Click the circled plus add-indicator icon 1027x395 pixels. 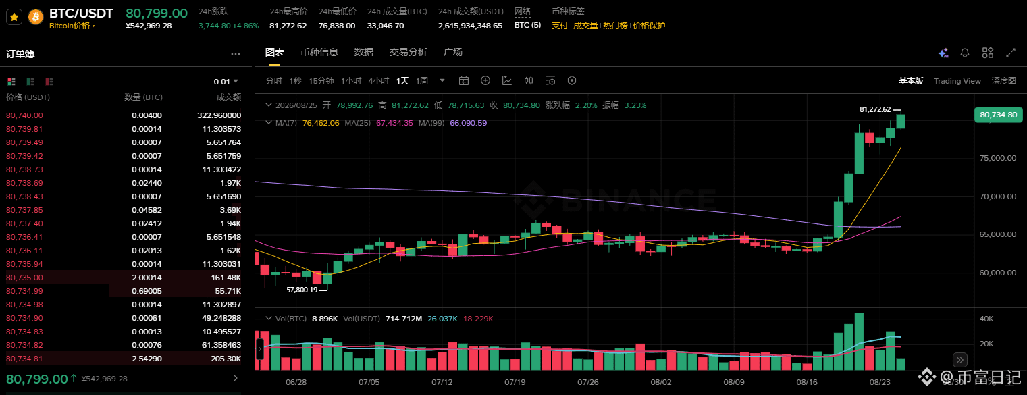pos(485,81)
